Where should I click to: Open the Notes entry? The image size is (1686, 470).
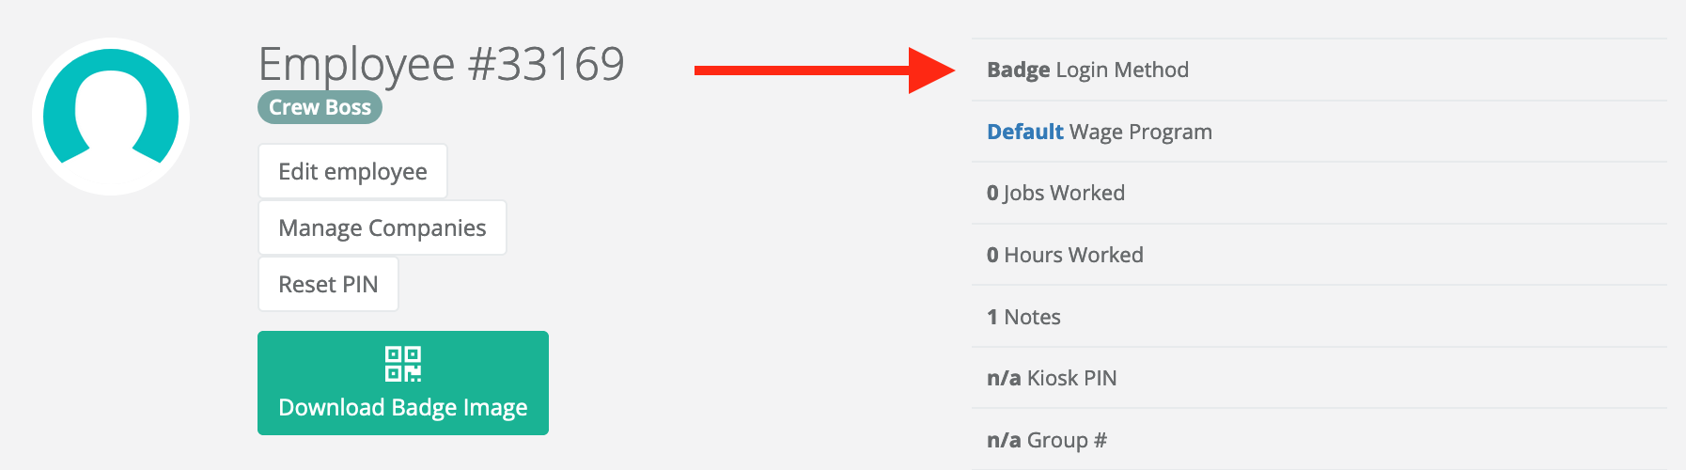(x=1032, y=317)
